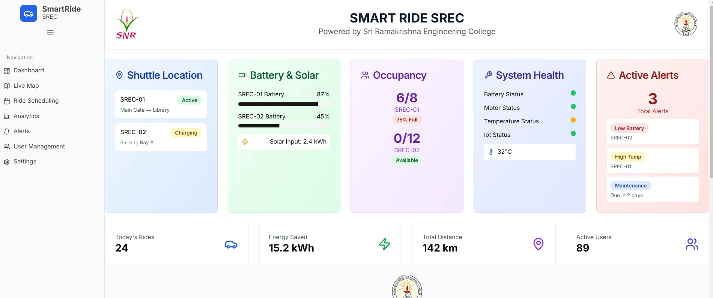Click the Active status badge for SREC-01
The height and width of the screenshot is (298, 713).
pos(190,100)
